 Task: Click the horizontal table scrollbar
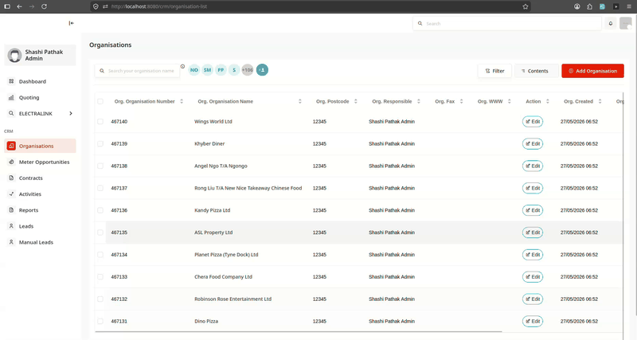298,331
